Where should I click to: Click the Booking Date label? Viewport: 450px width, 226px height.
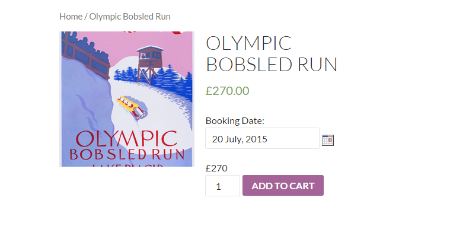(x=235, y=121)
